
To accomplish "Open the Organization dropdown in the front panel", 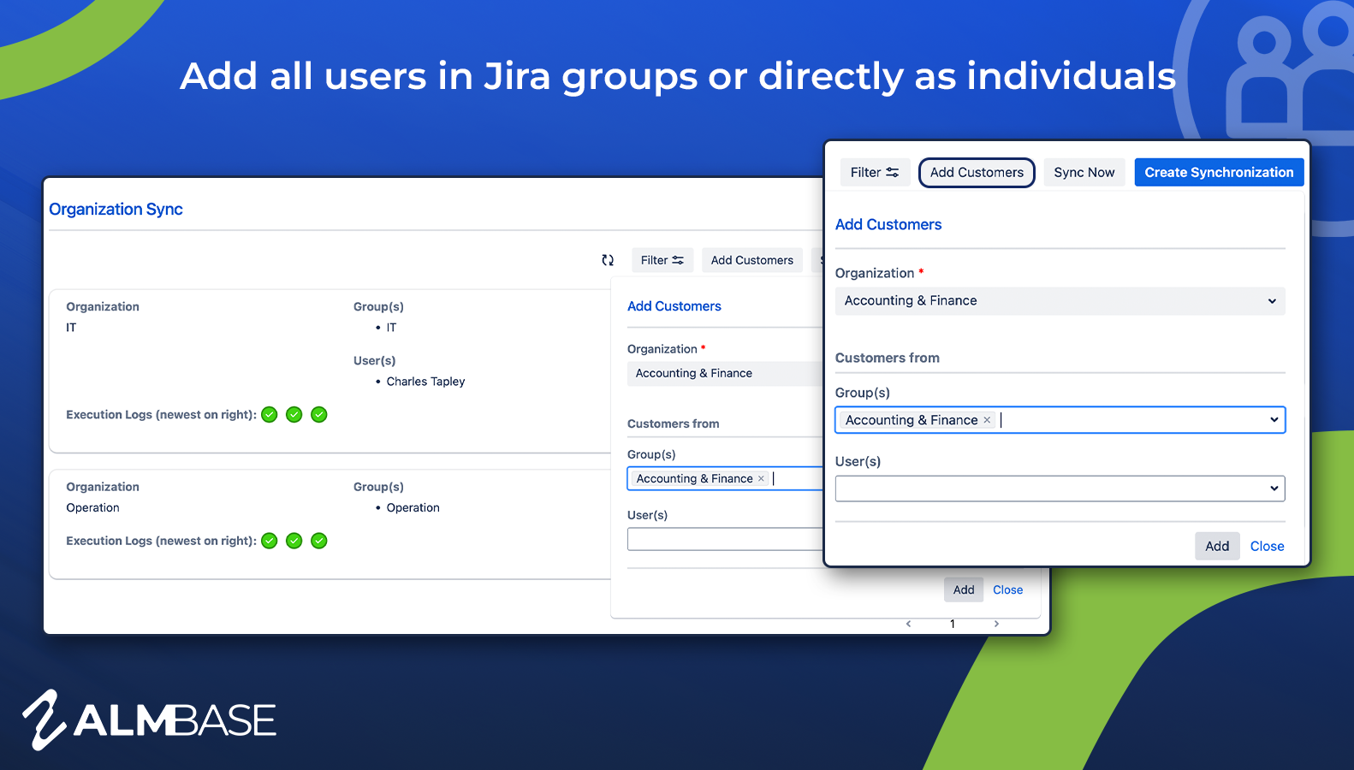I will coord(1060,301).
